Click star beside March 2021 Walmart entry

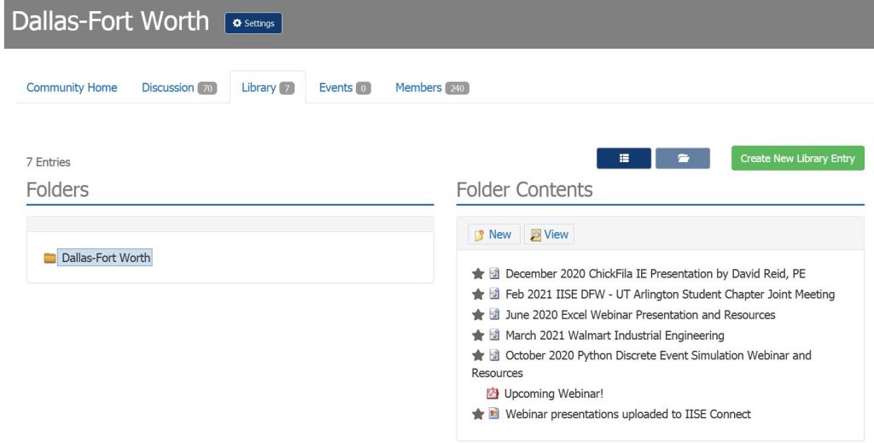tap(478, 335)
